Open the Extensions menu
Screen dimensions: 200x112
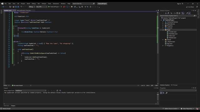pos(56,3)
